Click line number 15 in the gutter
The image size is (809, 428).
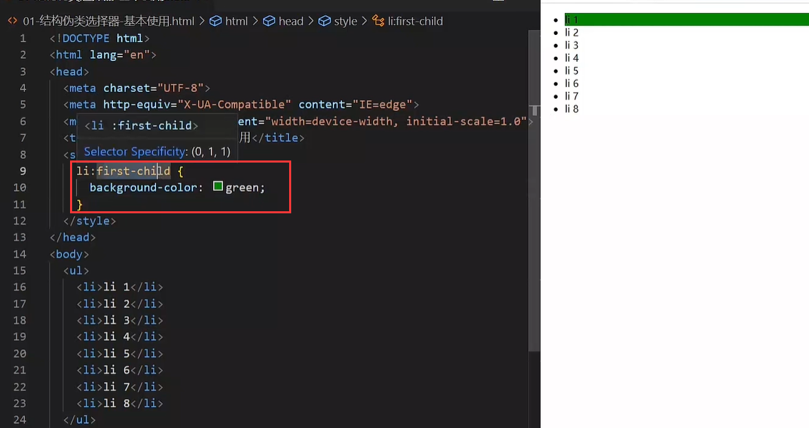[x=19, y=271]
